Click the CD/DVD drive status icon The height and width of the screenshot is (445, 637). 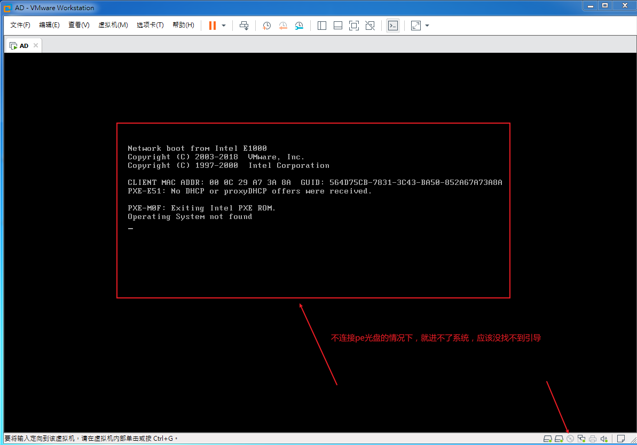point(570,439)
